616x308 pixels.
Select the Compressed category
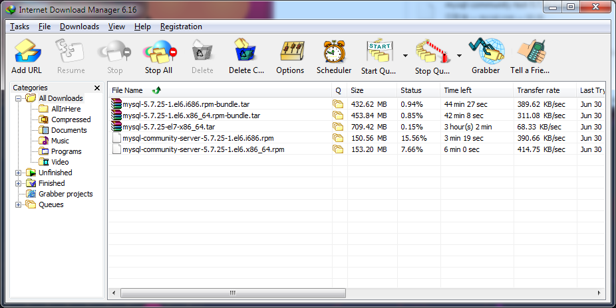click(71, 119)
